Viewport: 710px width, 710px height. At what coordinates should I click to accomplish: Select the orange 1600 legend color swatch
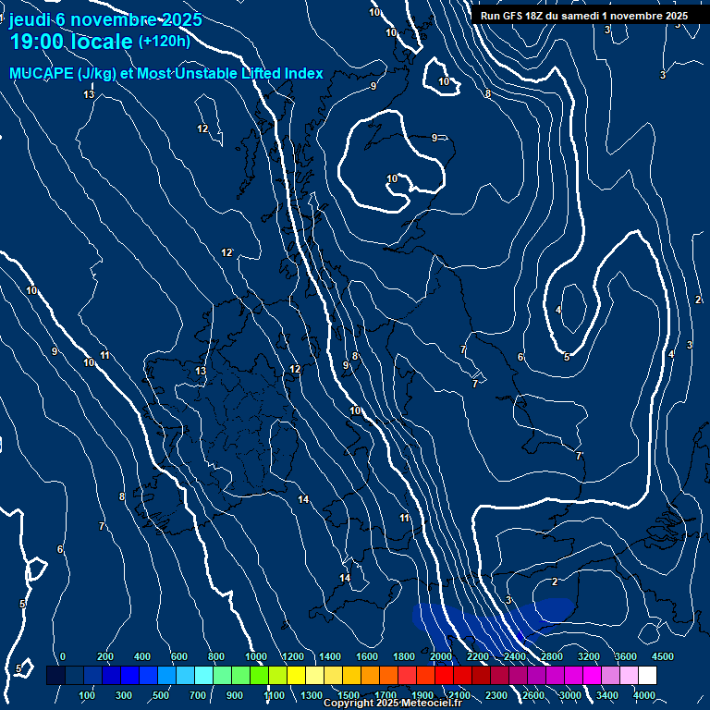[370, 676]
